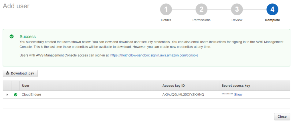The width and height of the screenshot is (293, 122).
Task: Select the Review step label
Action: (237, 20)
